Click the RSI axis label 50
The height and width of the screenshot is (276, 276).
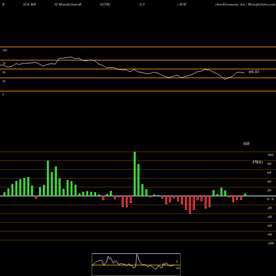click(4, 72)
